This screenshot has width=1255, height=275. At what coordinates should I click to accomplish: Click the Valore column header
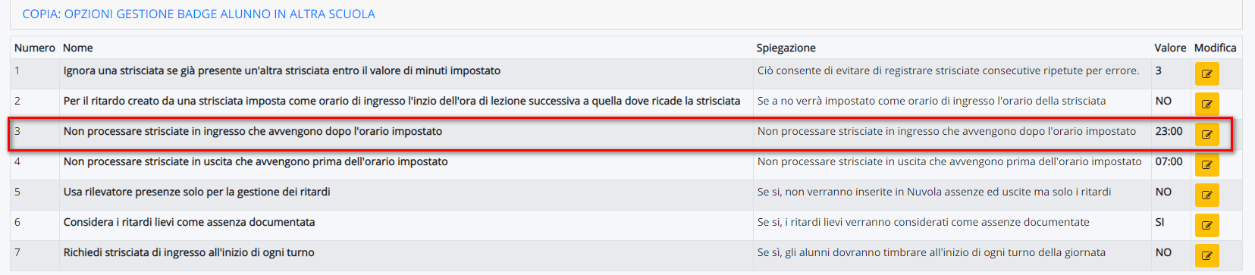click(1170, 48)
